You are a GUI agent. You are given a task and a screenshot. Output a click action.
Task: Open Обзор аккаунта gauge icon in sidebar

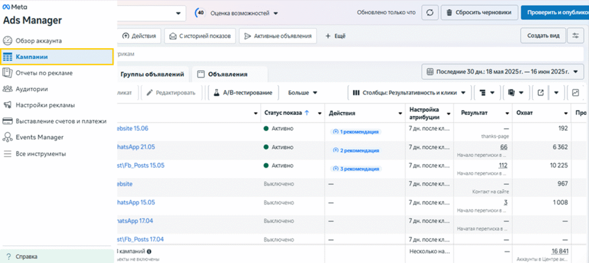[x=7, y=41]
